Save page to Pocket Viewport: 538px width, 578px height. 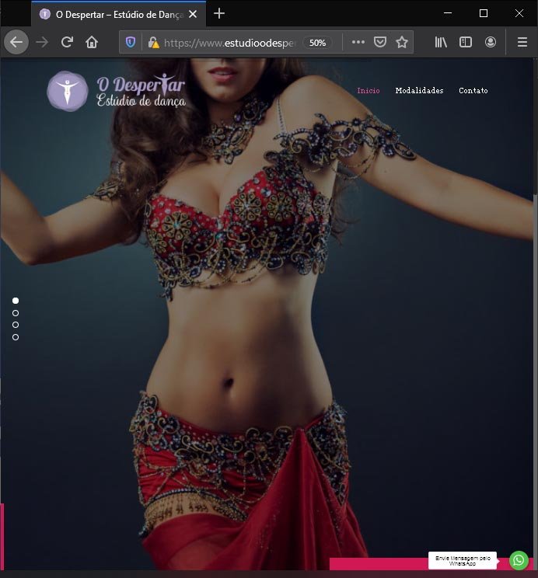tap(380, 43)
